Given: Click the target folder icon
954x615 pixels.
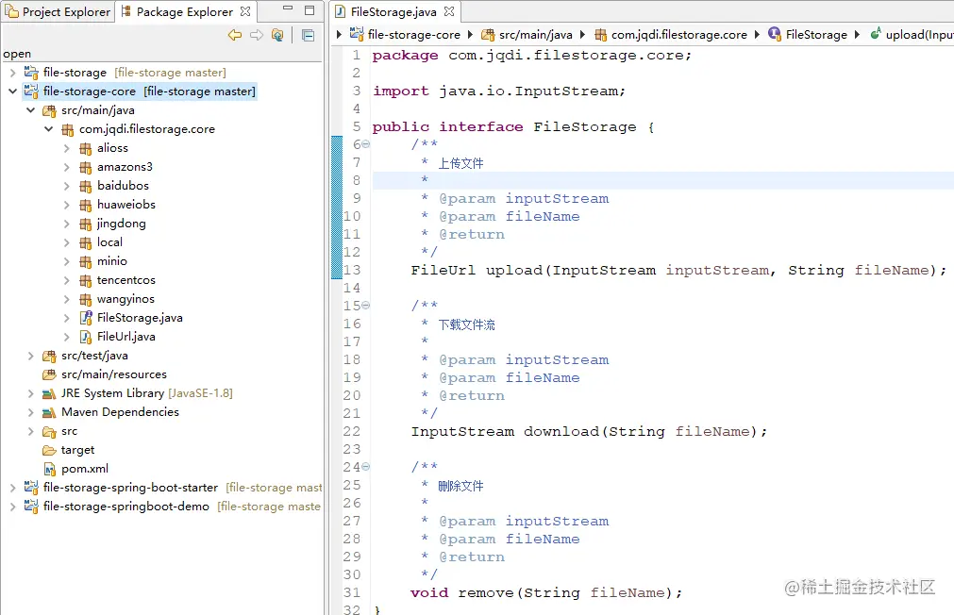Looking at the screenshot, I should pyautogui.click(x=49, y=450).
